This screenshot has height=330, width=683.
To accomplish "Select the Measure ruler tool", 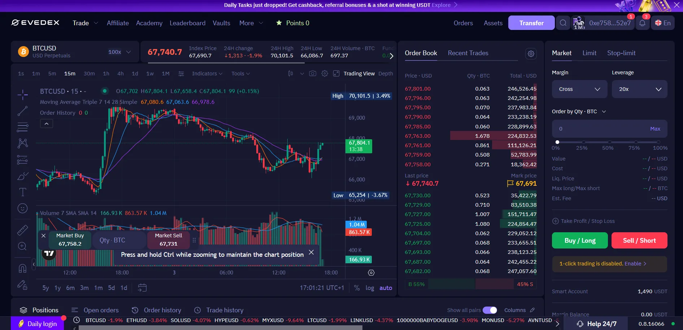I will tap(22, 229).
